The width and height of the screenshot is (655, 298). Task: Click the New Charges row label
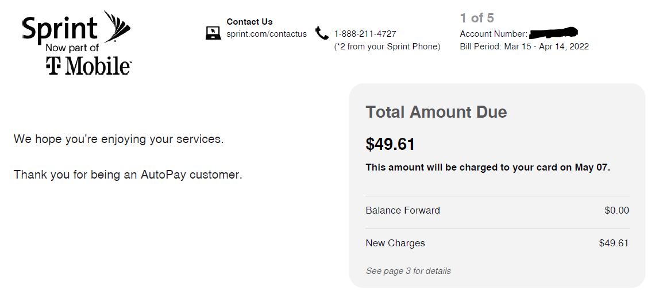(395, 243)
